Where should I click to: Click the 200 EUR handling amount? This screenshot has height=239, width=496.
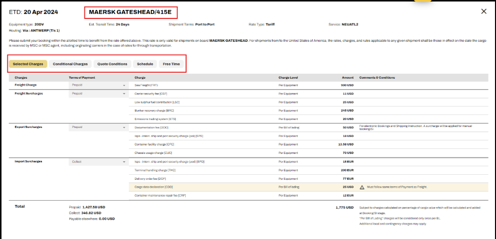tap(347, 170)
